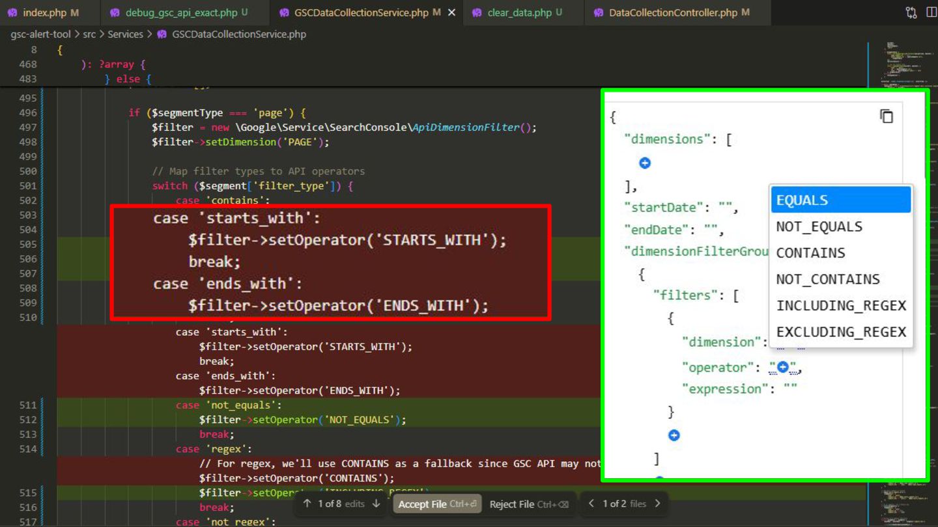Reject File changes
The height and width of the screenshot is (527, 938).
(x=529, y=504)
